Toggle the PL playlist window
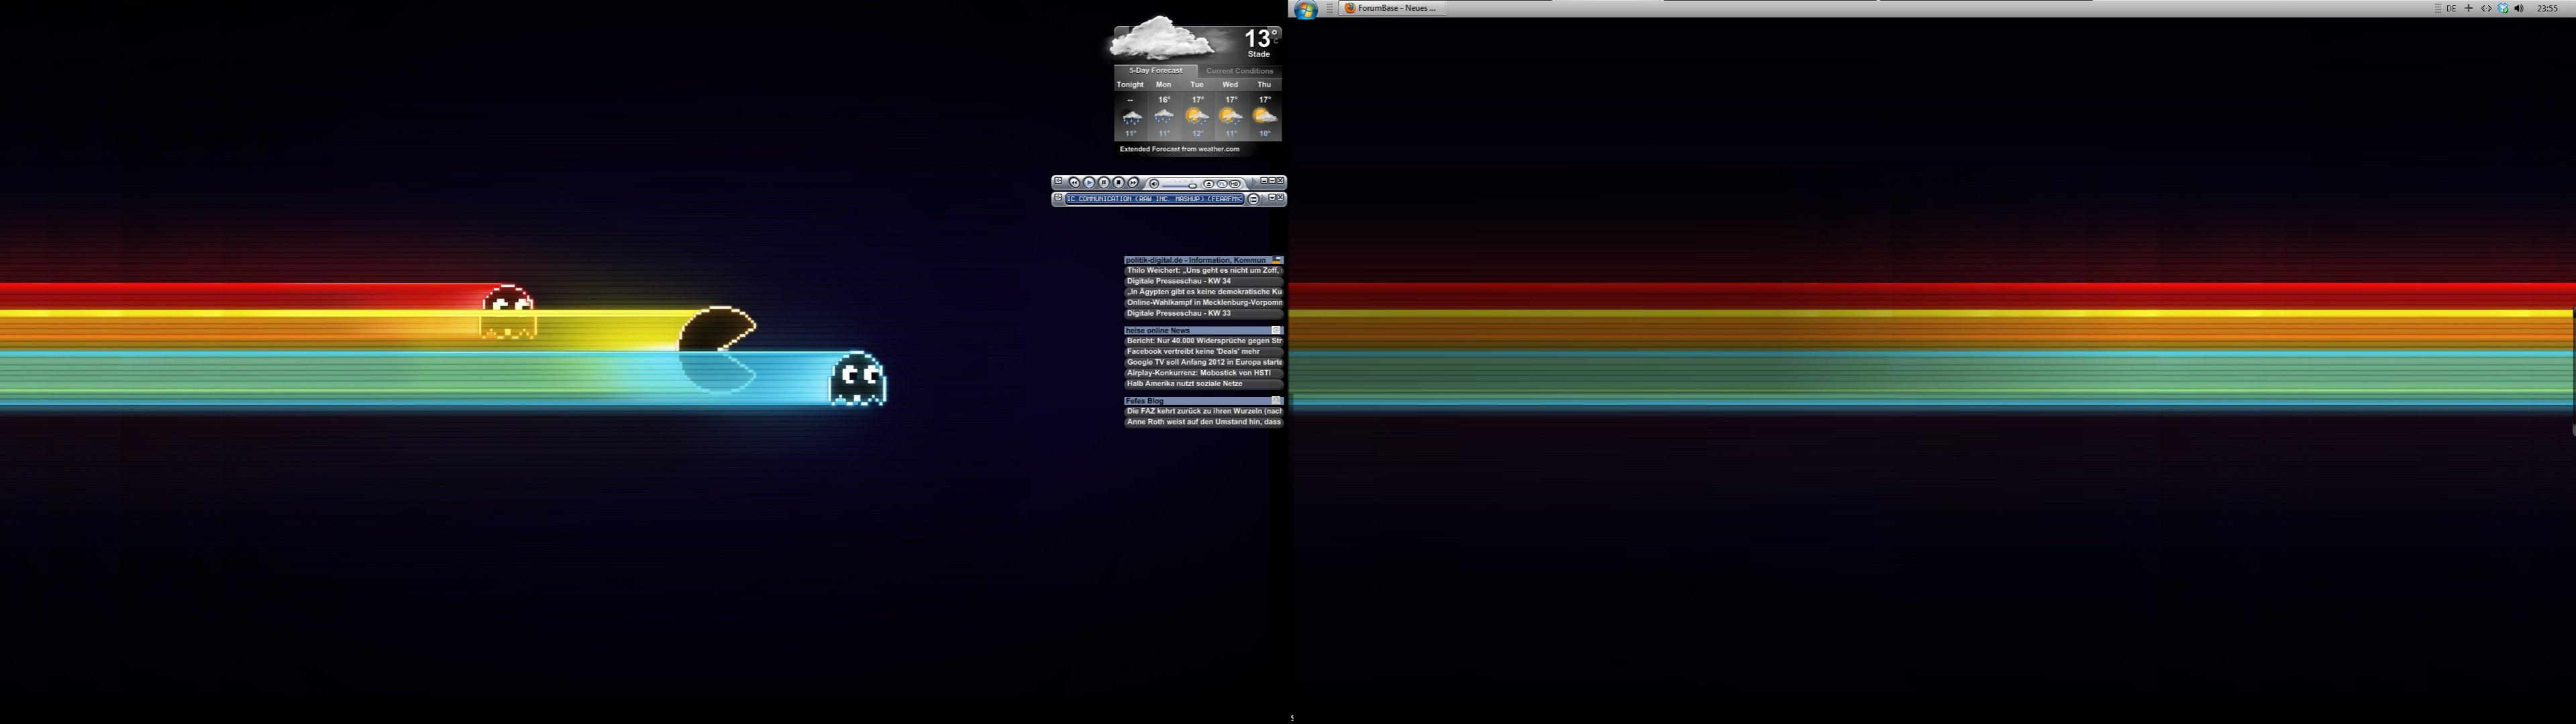The width and height of the screenshot is (2576, 724). (1222, 185)
